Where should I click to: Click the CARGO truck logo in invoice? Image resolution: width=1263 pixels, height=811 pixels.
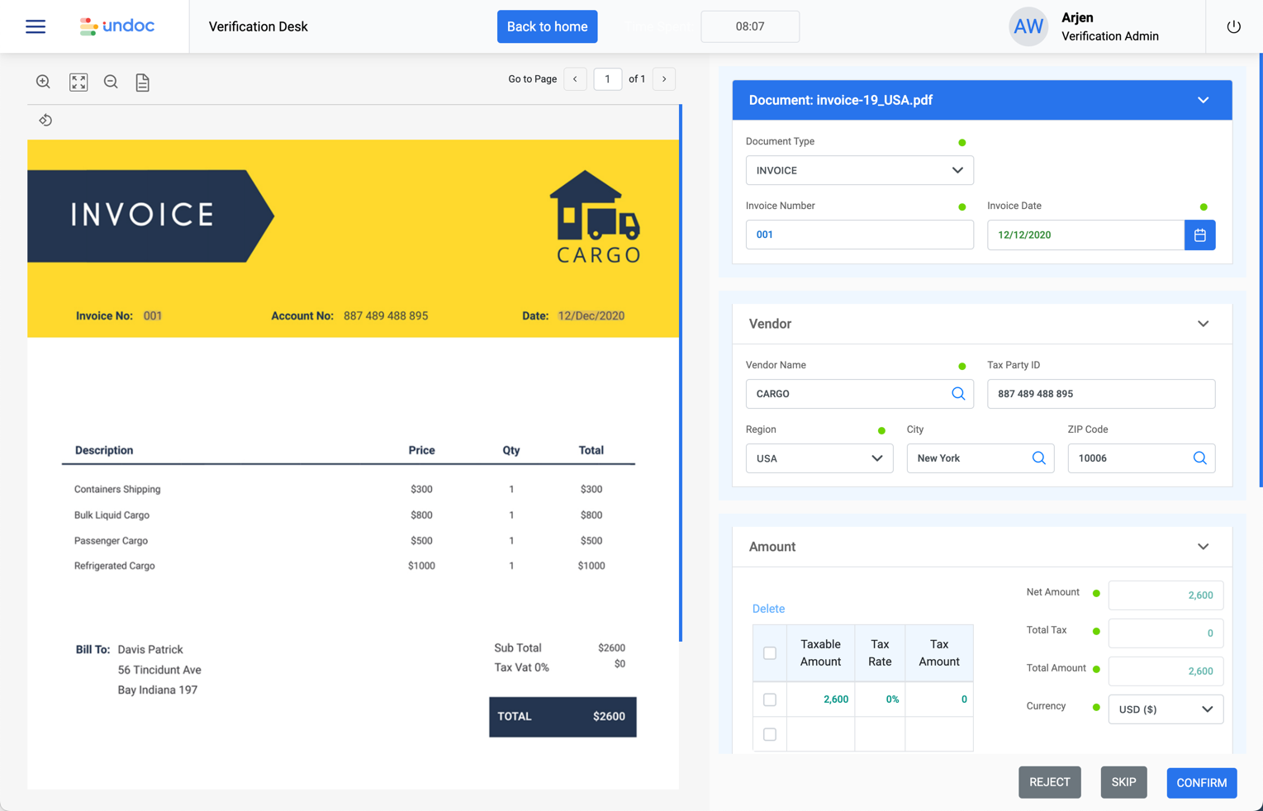point(596,216)
